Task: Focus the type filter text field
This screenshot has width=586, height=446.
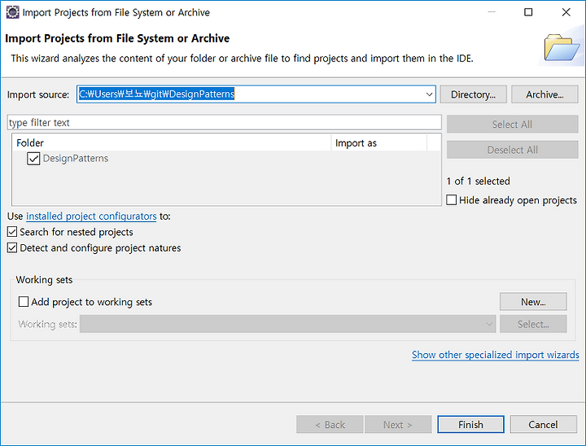Action: tap(225, 123)
